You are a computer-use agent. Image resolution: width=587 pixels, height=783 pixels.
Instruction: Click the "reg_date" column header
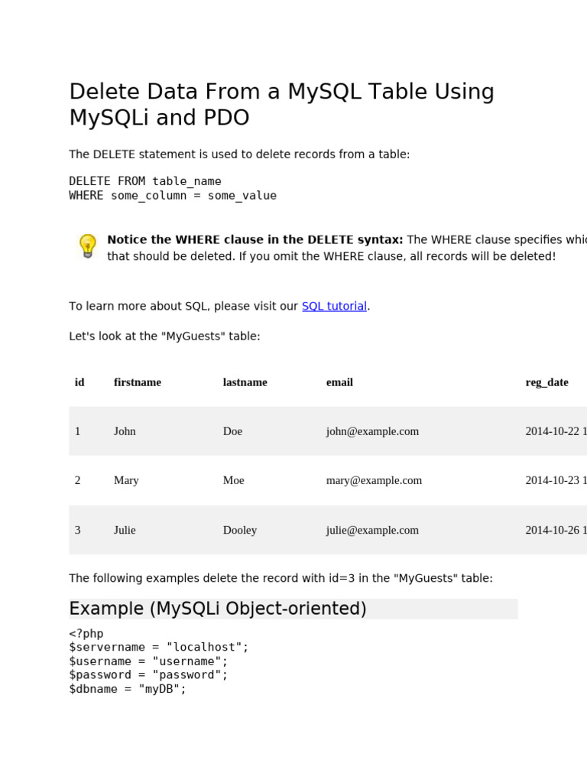547,382
